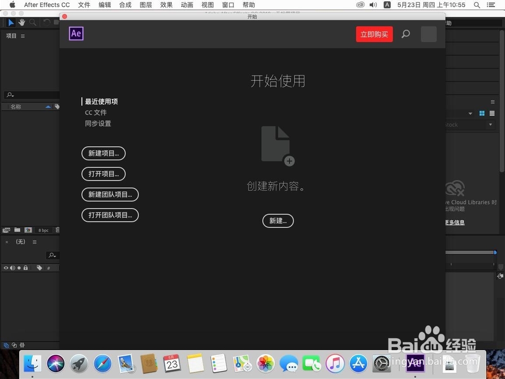Select the Rotation tool in toolbar
This screenshot has height=379, width=505.
click(x=46, y=22)
